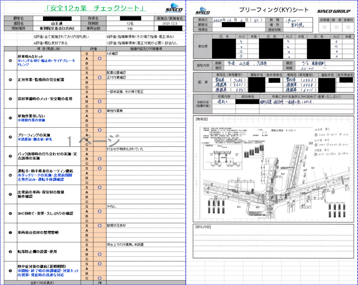Click the SINCO logo beside the ブリーフィング(KY)シート title

[x=202, y=11]
